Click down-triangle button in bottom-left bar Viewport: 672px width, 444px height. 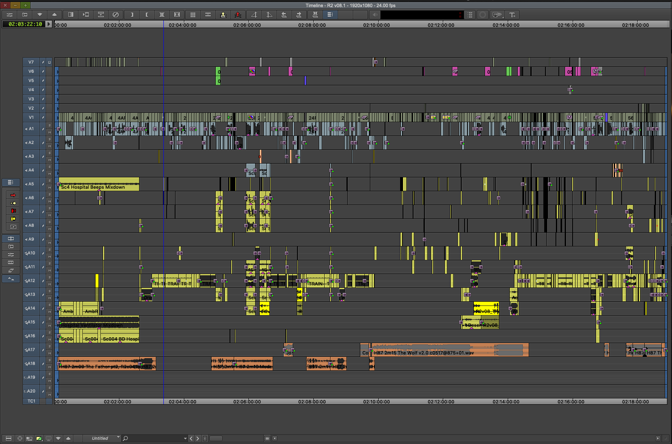58,439
